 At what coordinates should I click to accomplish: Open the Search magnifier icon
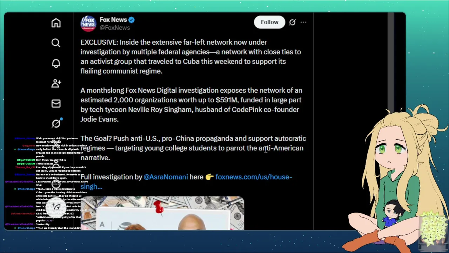[56, 43]
